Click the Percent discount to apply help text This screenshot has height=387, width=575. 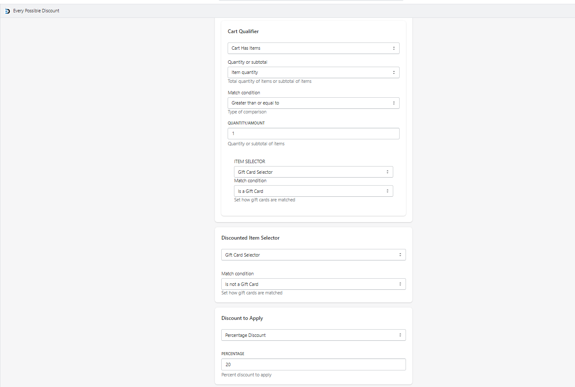click(246, 375)
